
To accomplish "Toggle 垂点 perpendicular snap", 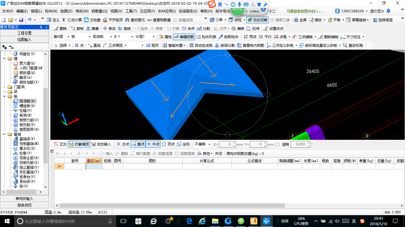I will coord(138,144).
